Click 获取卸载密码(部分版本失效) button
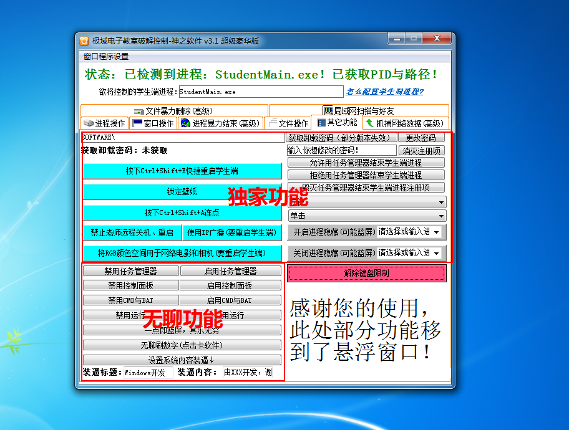 (341, 137)
